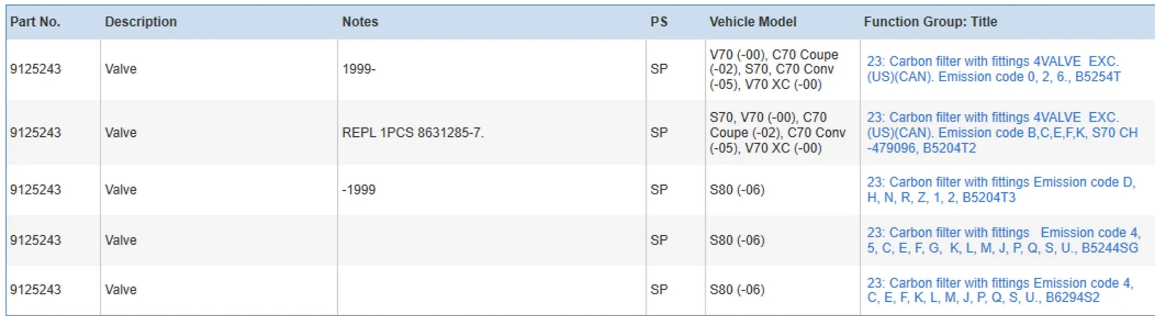Viewport: 1155px width, 316px height.
Task: Select part number 9125243 in the REPL row
Action: (x=36, y=133)
